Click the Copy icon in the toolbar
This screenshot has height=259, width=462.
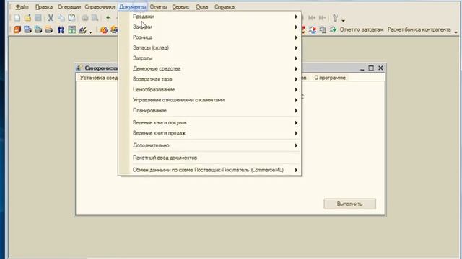pos(61,18)
